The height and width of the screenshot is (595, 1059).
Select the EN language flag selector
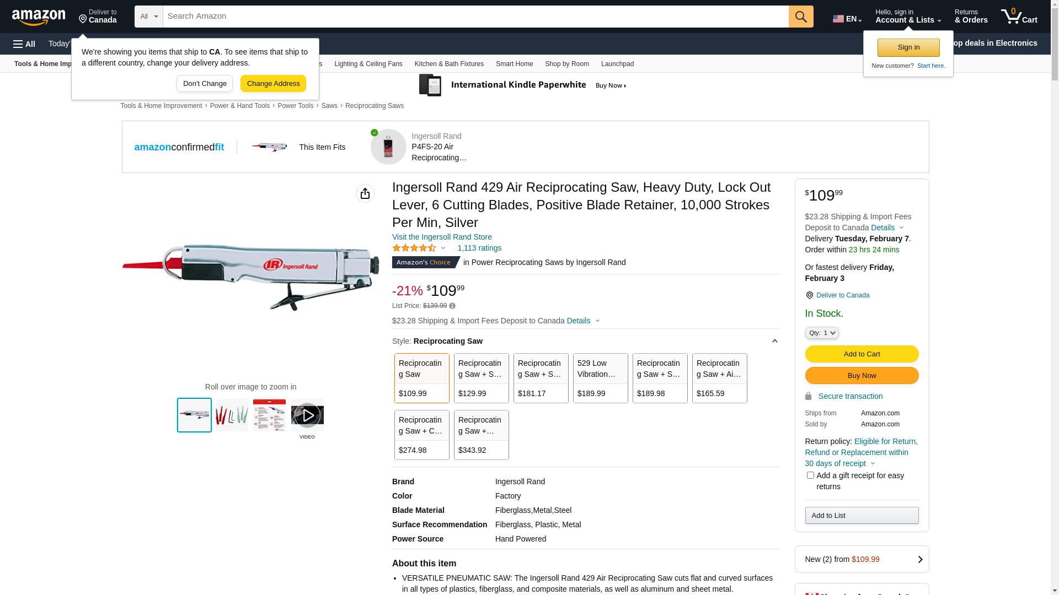point(847,18)
